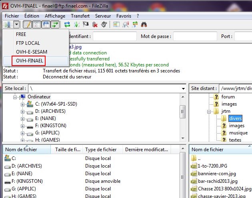The image size is (252, 198).
Task: Toggle the transfer queue display
Action: [54, 24]
